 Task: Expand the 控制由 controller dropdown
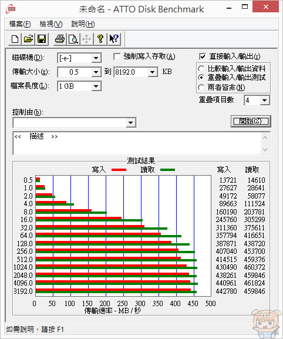pyautogui.click(x=130, y=123)
